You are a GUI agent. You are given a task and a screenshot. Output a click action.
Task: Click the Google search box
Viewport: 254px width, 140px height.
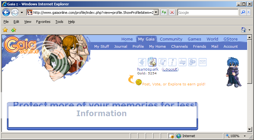tap(208, 13)
